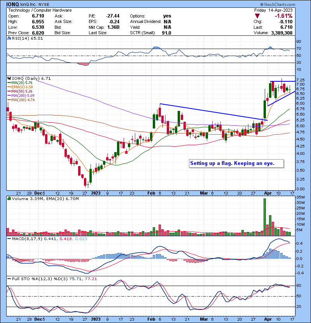Click the Friday 14-Apr-2023 date

click(273, 10)
